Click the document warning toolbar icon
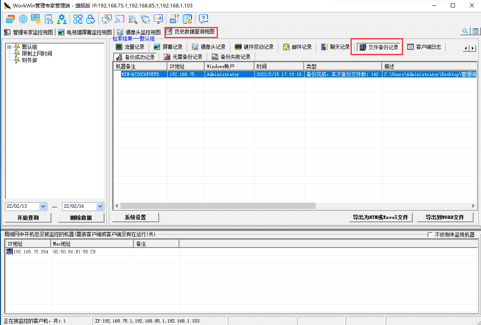481x325 pixels. click(x=49, y=19)
